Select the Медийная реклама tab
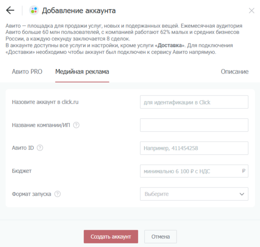Viewport: 260px width, 247px height. click(82, 72)
